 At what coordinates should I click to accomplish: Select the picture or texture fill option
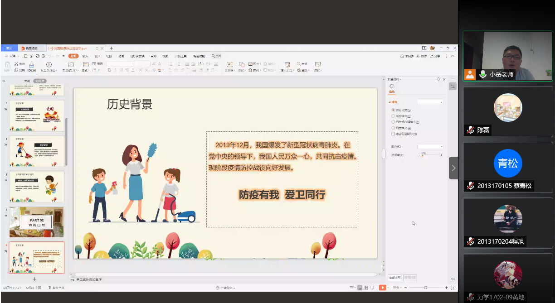coord(393,122)
